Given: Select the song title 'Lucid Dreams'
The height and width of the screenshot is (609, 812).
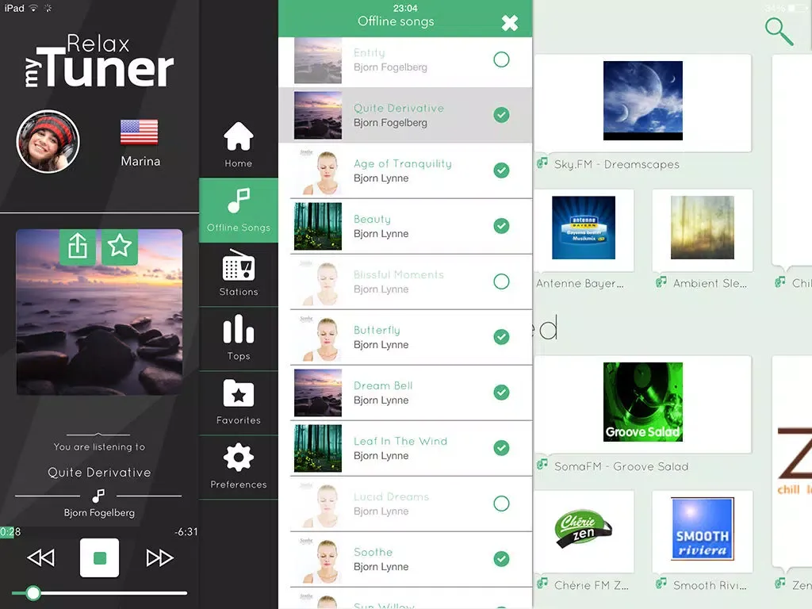Looking at the screenshot, I should (x=391, y=496).
